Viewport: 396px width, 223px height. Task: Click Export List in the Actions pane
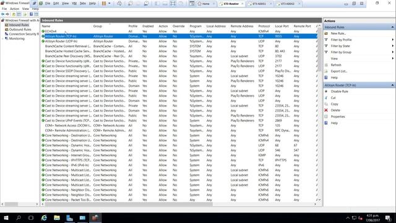(x=339, y=71)
